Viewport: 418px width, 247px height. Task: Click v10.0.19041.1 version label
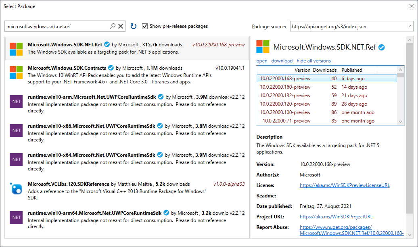[230, 68]
